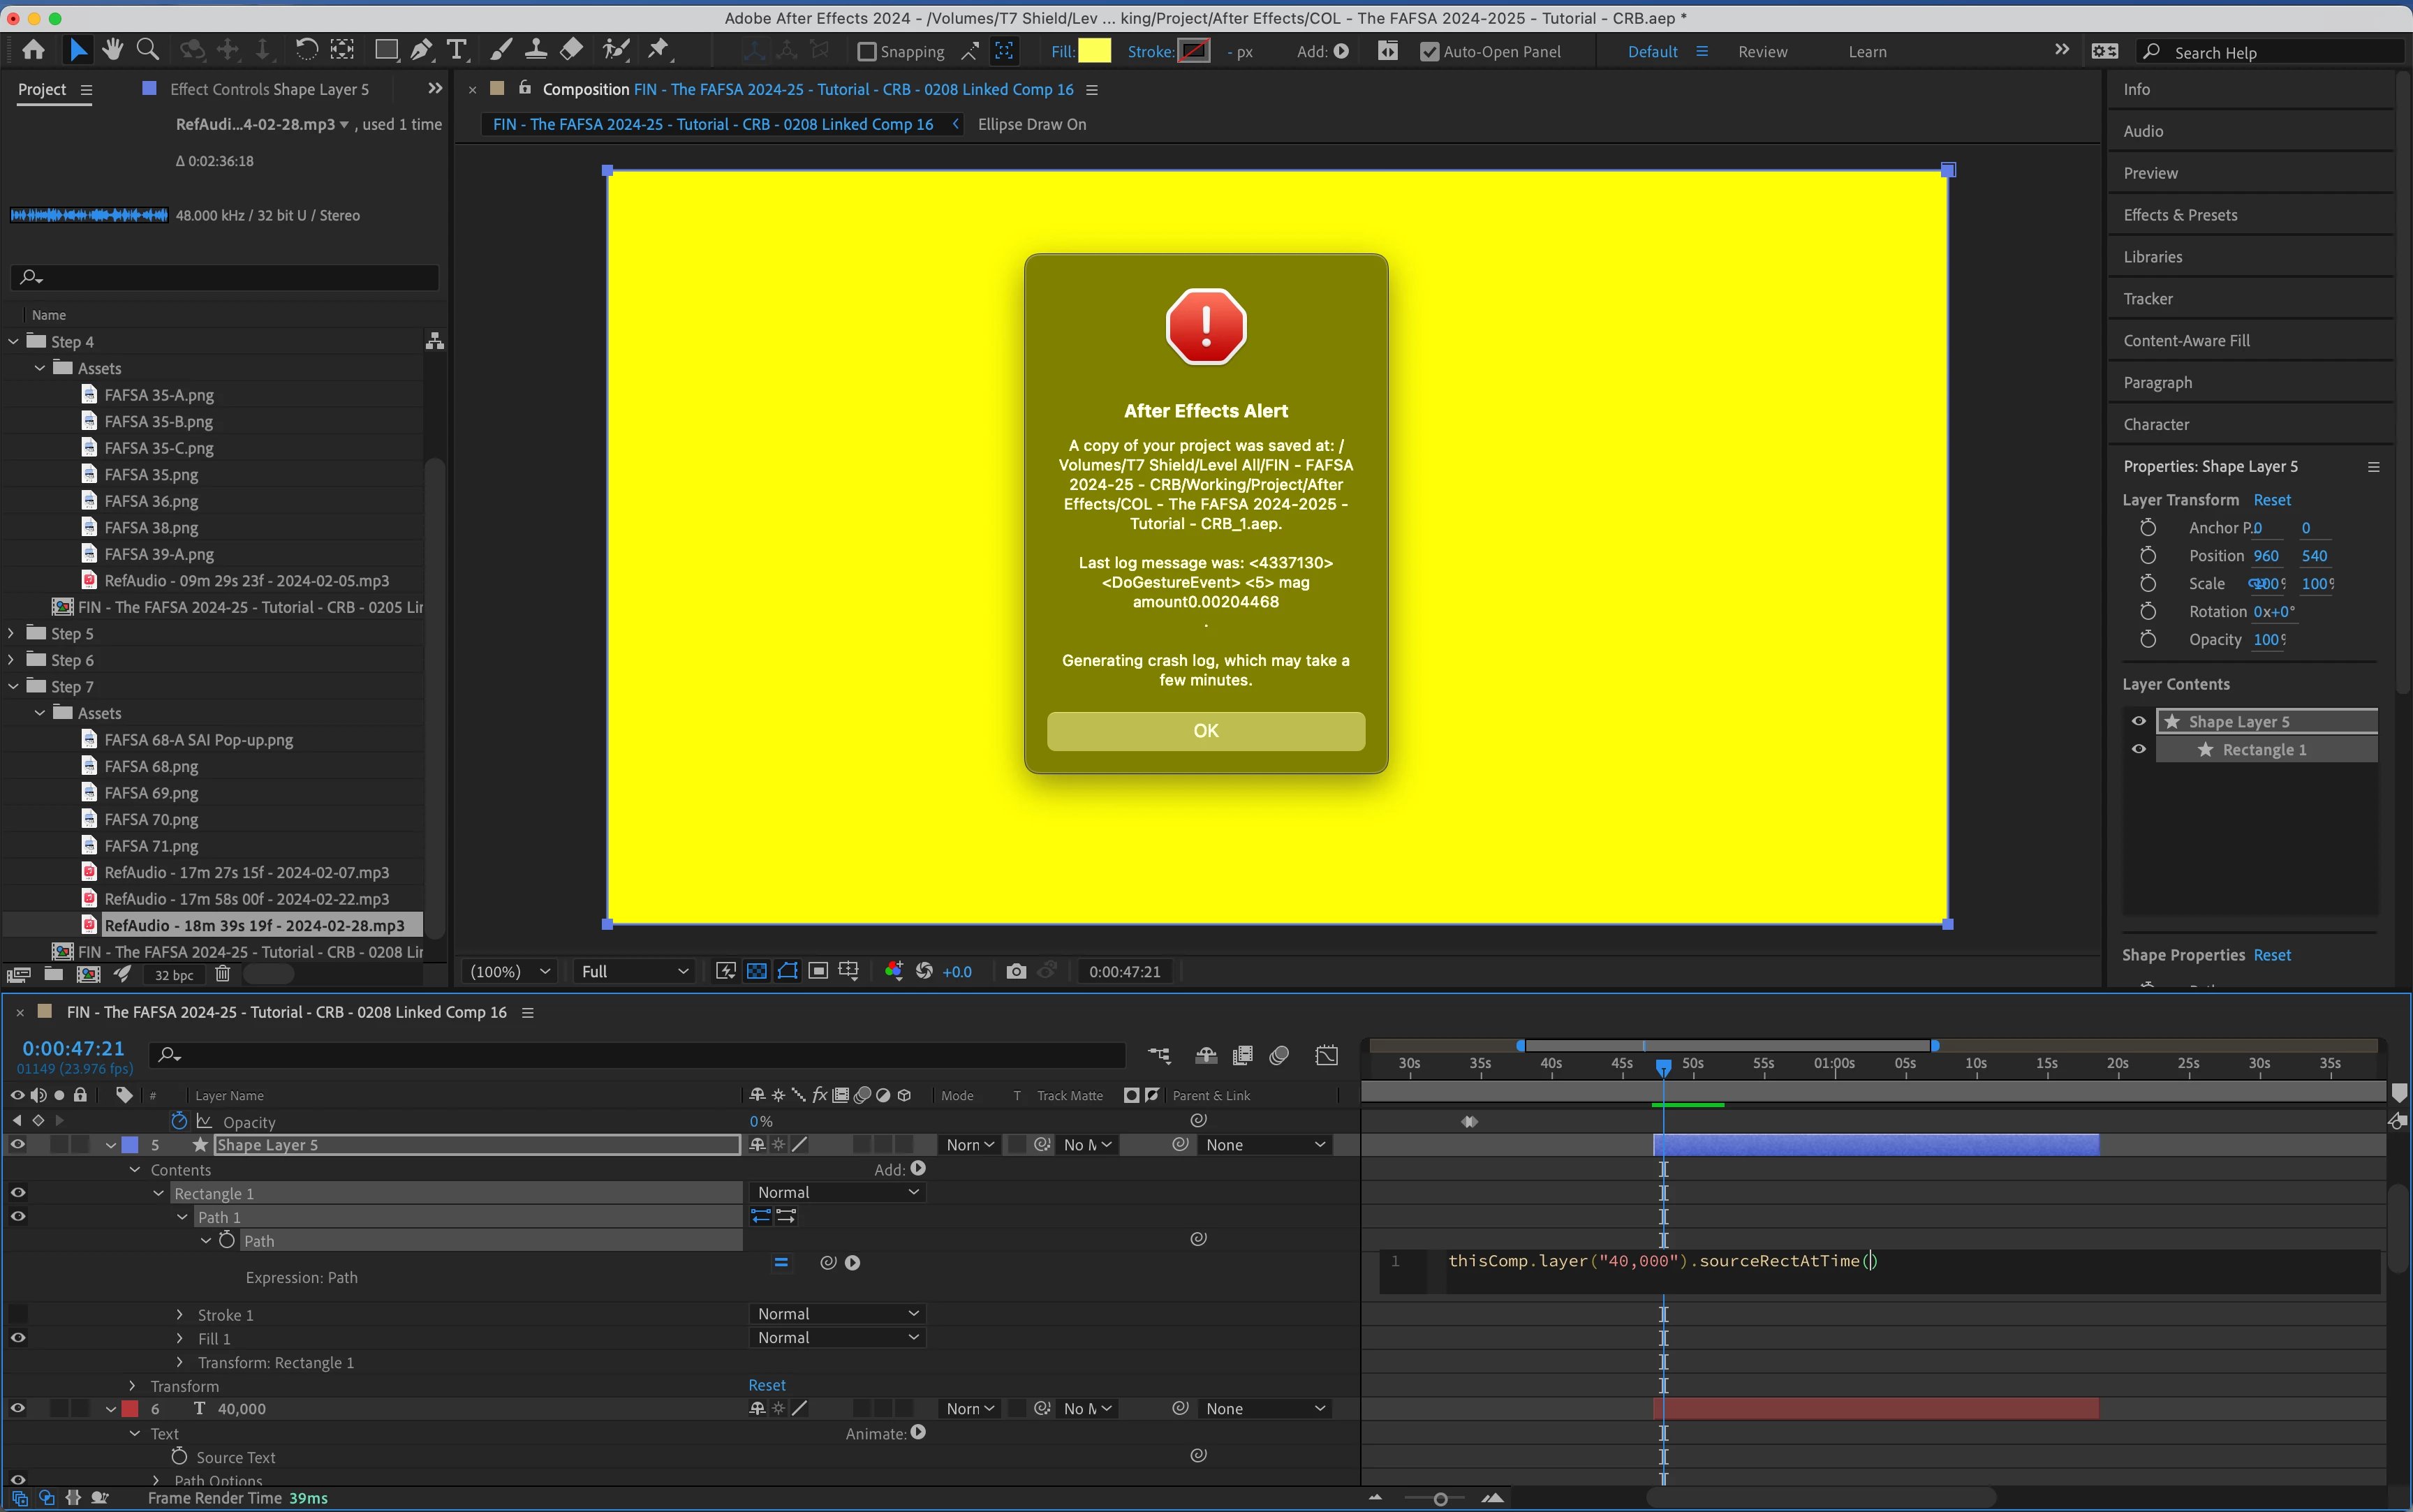This screenshot has height=1512, width=2413.
Task: Select the Hand tool in toolbar
Action: (x=112, y=49)
